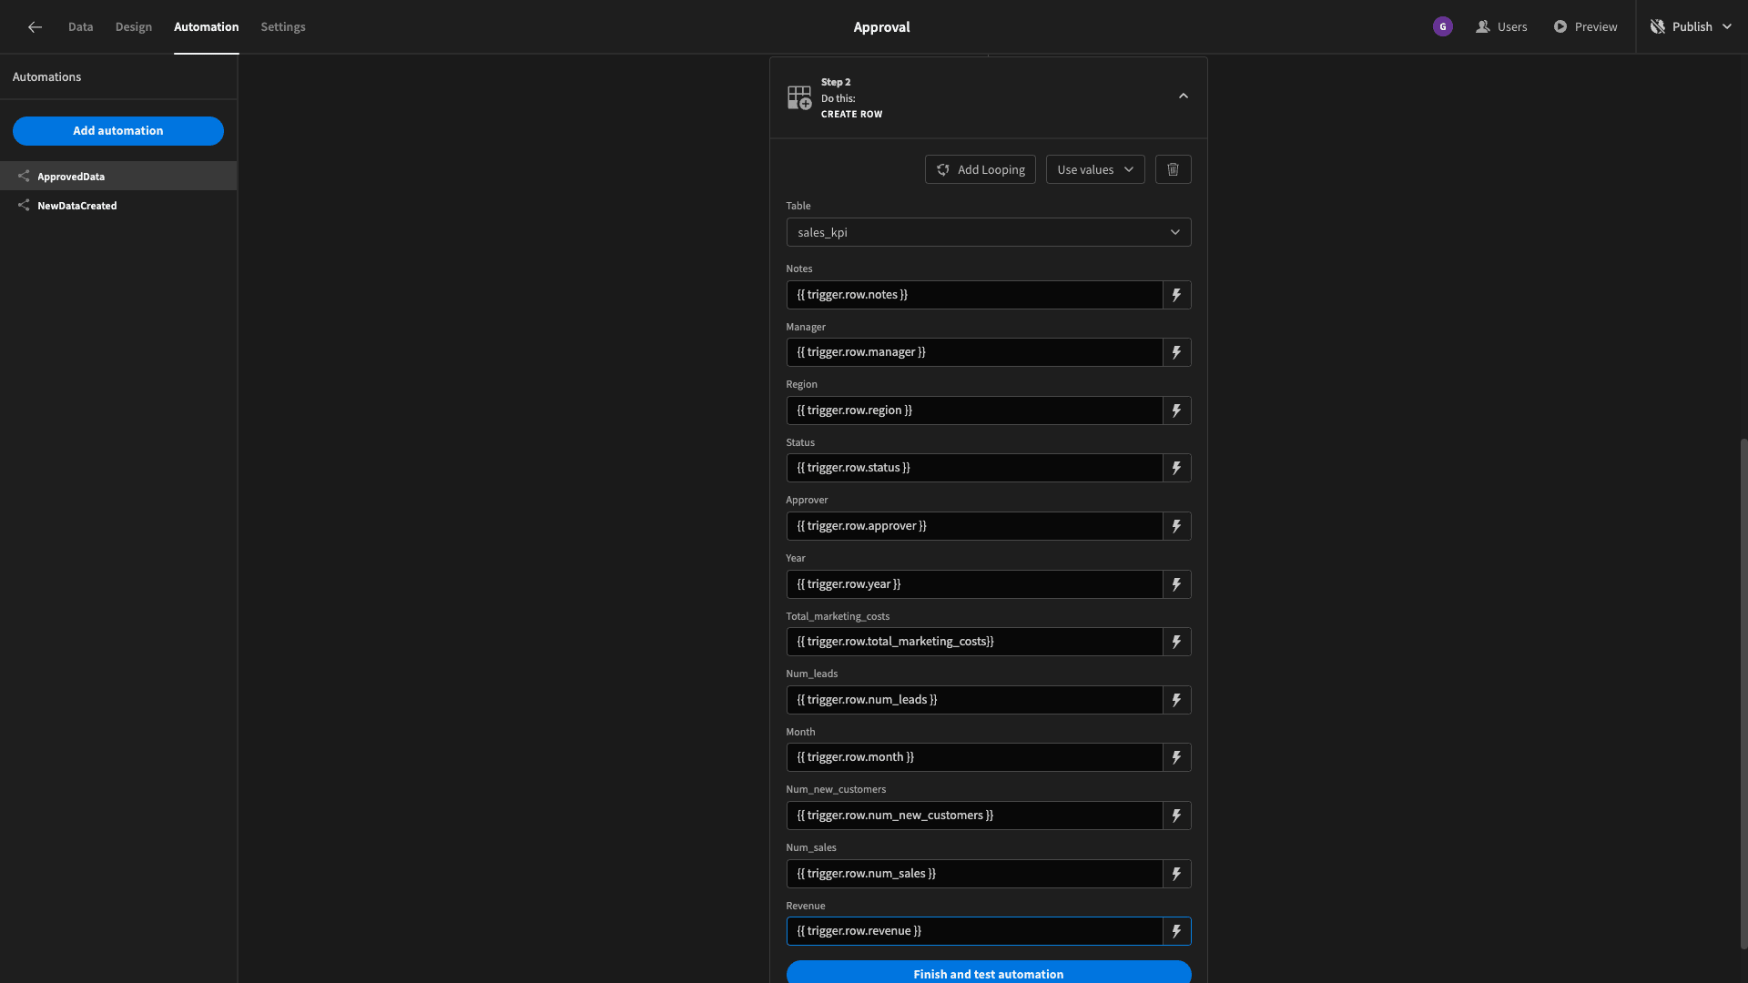This screenshot has height=983, width=1748.
Task: Click the purple G user avatar
Action: (x=1442, y=27)
